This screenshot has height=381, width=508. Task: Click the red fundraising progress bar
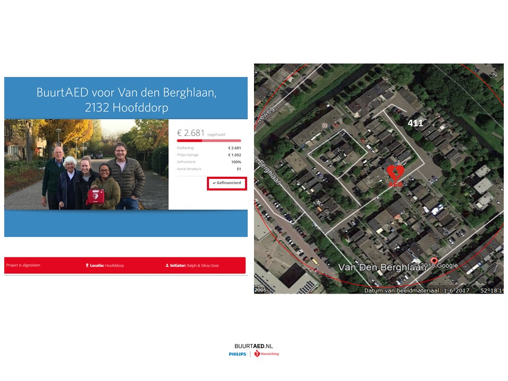pos(208,141)
